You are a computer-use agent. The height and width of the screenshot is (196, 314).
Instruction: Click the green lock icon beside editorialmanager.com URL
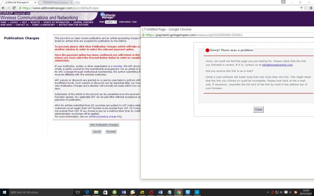pyautogui.click(x=20, y=8)
